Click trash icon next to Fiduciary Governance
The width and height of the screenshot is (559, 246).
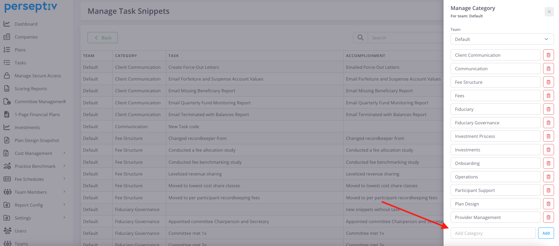click(x=548, y=123)
